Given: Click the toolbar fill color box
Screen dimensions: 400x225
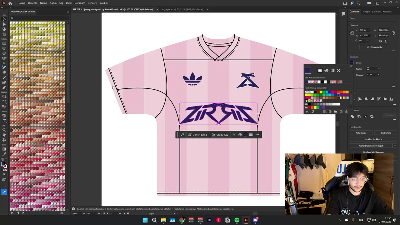Looking at the screenshot, I should coord(3,164).
